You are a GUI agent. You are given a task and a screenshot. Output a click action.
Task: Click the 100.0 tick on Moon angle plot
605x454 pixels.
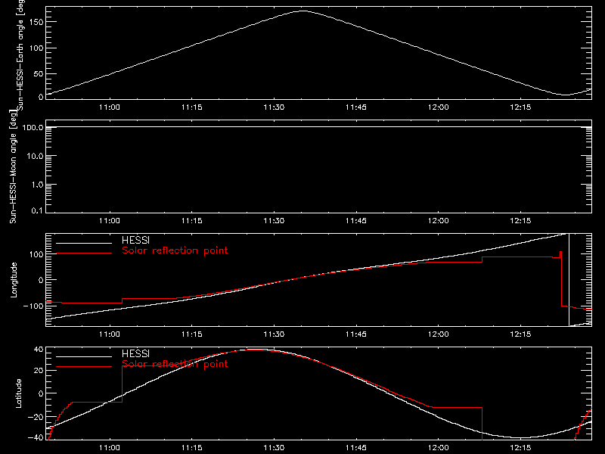pyautogui.click(x=33, y=127)
